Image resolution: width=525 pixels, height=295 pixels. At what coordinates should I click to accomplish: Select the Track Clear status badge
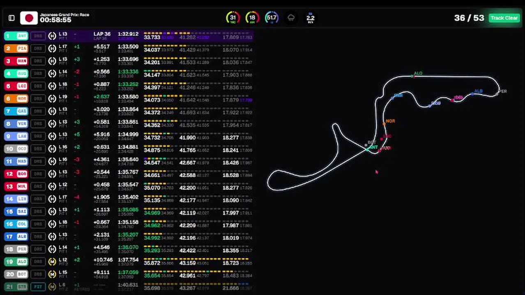[x=504, y=18]
